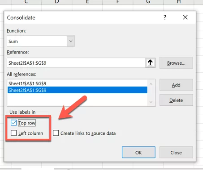Close the Consolidate dialog with the X
Viewport: 203px width, 170px height.
pos(185,17)
